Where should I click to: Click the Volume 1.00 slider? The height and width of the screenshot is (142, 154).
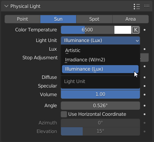pos(100,94)
